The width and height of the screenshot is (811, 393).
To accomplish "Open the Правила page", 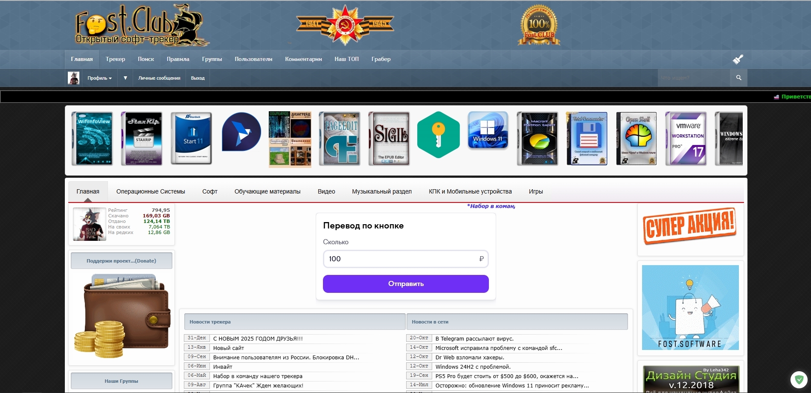I will pyautogui.click(x=178, y=59).
